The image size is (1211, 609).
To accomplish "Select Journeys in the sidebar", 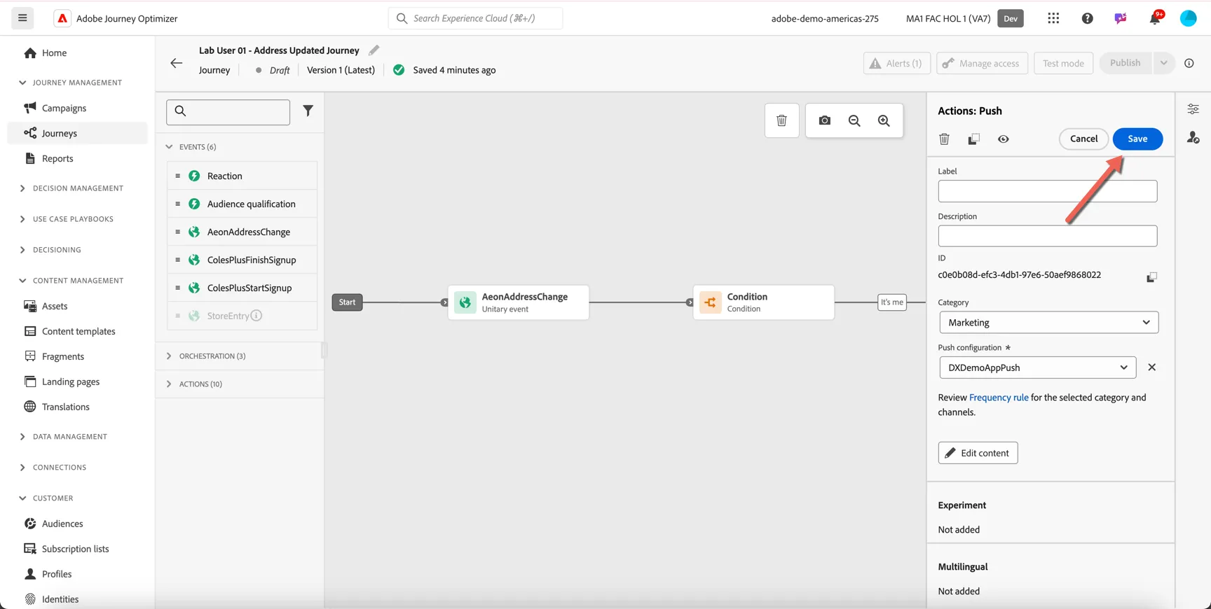I will click(77, 133).
